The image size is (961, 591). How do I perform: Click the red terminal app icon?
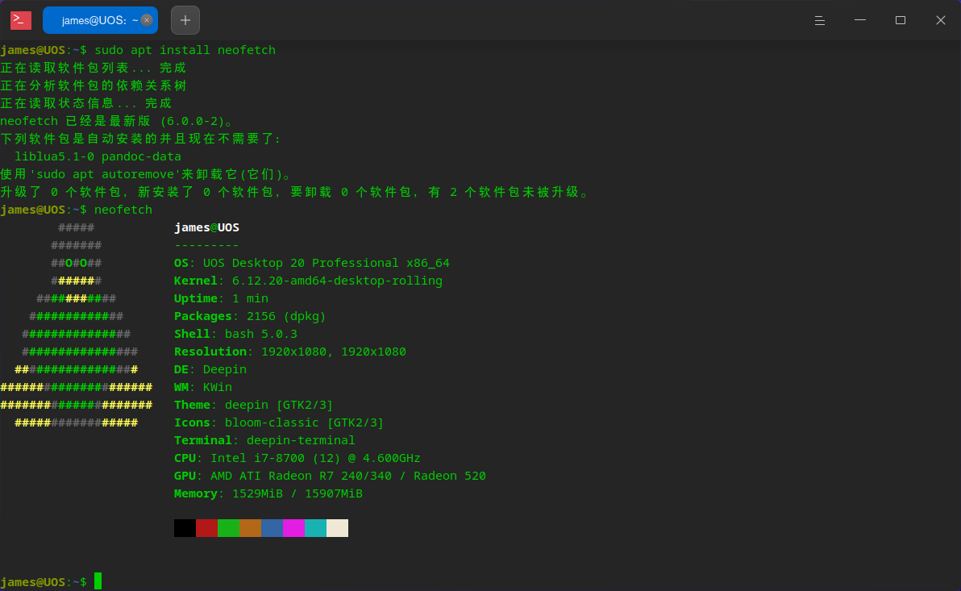(21, 20)
